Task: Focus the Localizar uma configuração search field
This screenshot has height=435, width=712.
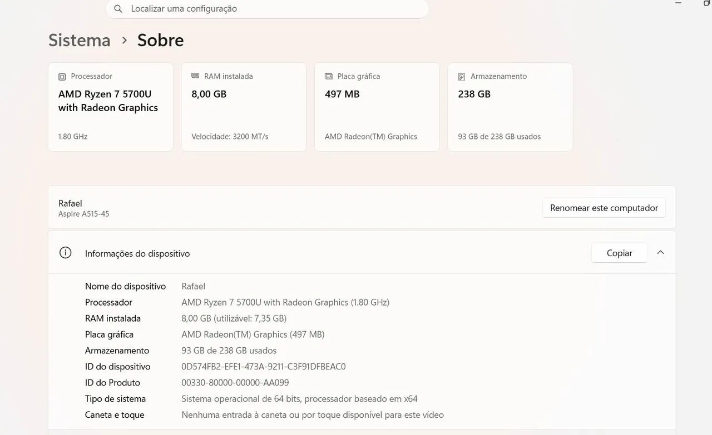Action: (x=267, y=9)
